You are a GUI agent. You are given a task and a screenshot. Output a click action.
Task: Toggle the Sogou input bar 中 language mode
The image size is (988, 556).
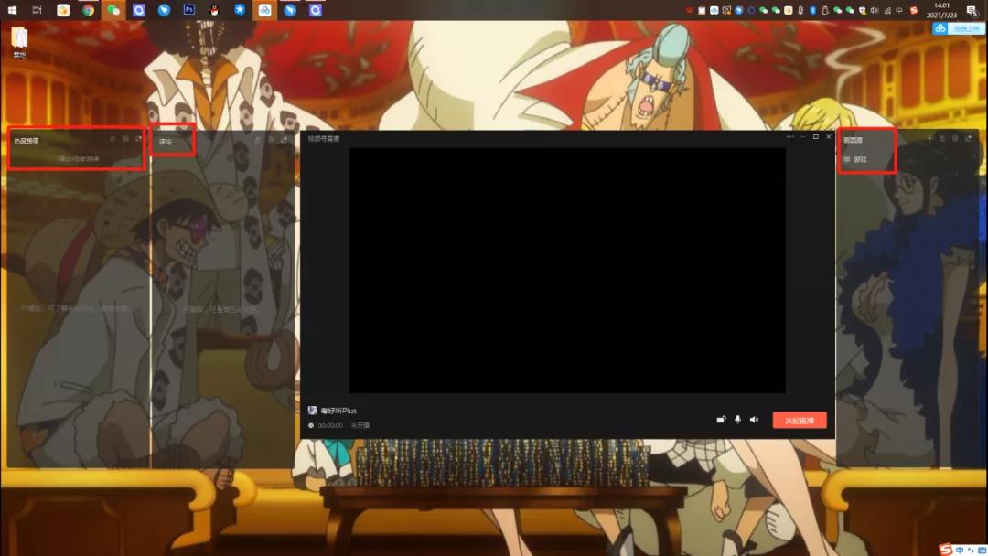(x=960, y=550)
